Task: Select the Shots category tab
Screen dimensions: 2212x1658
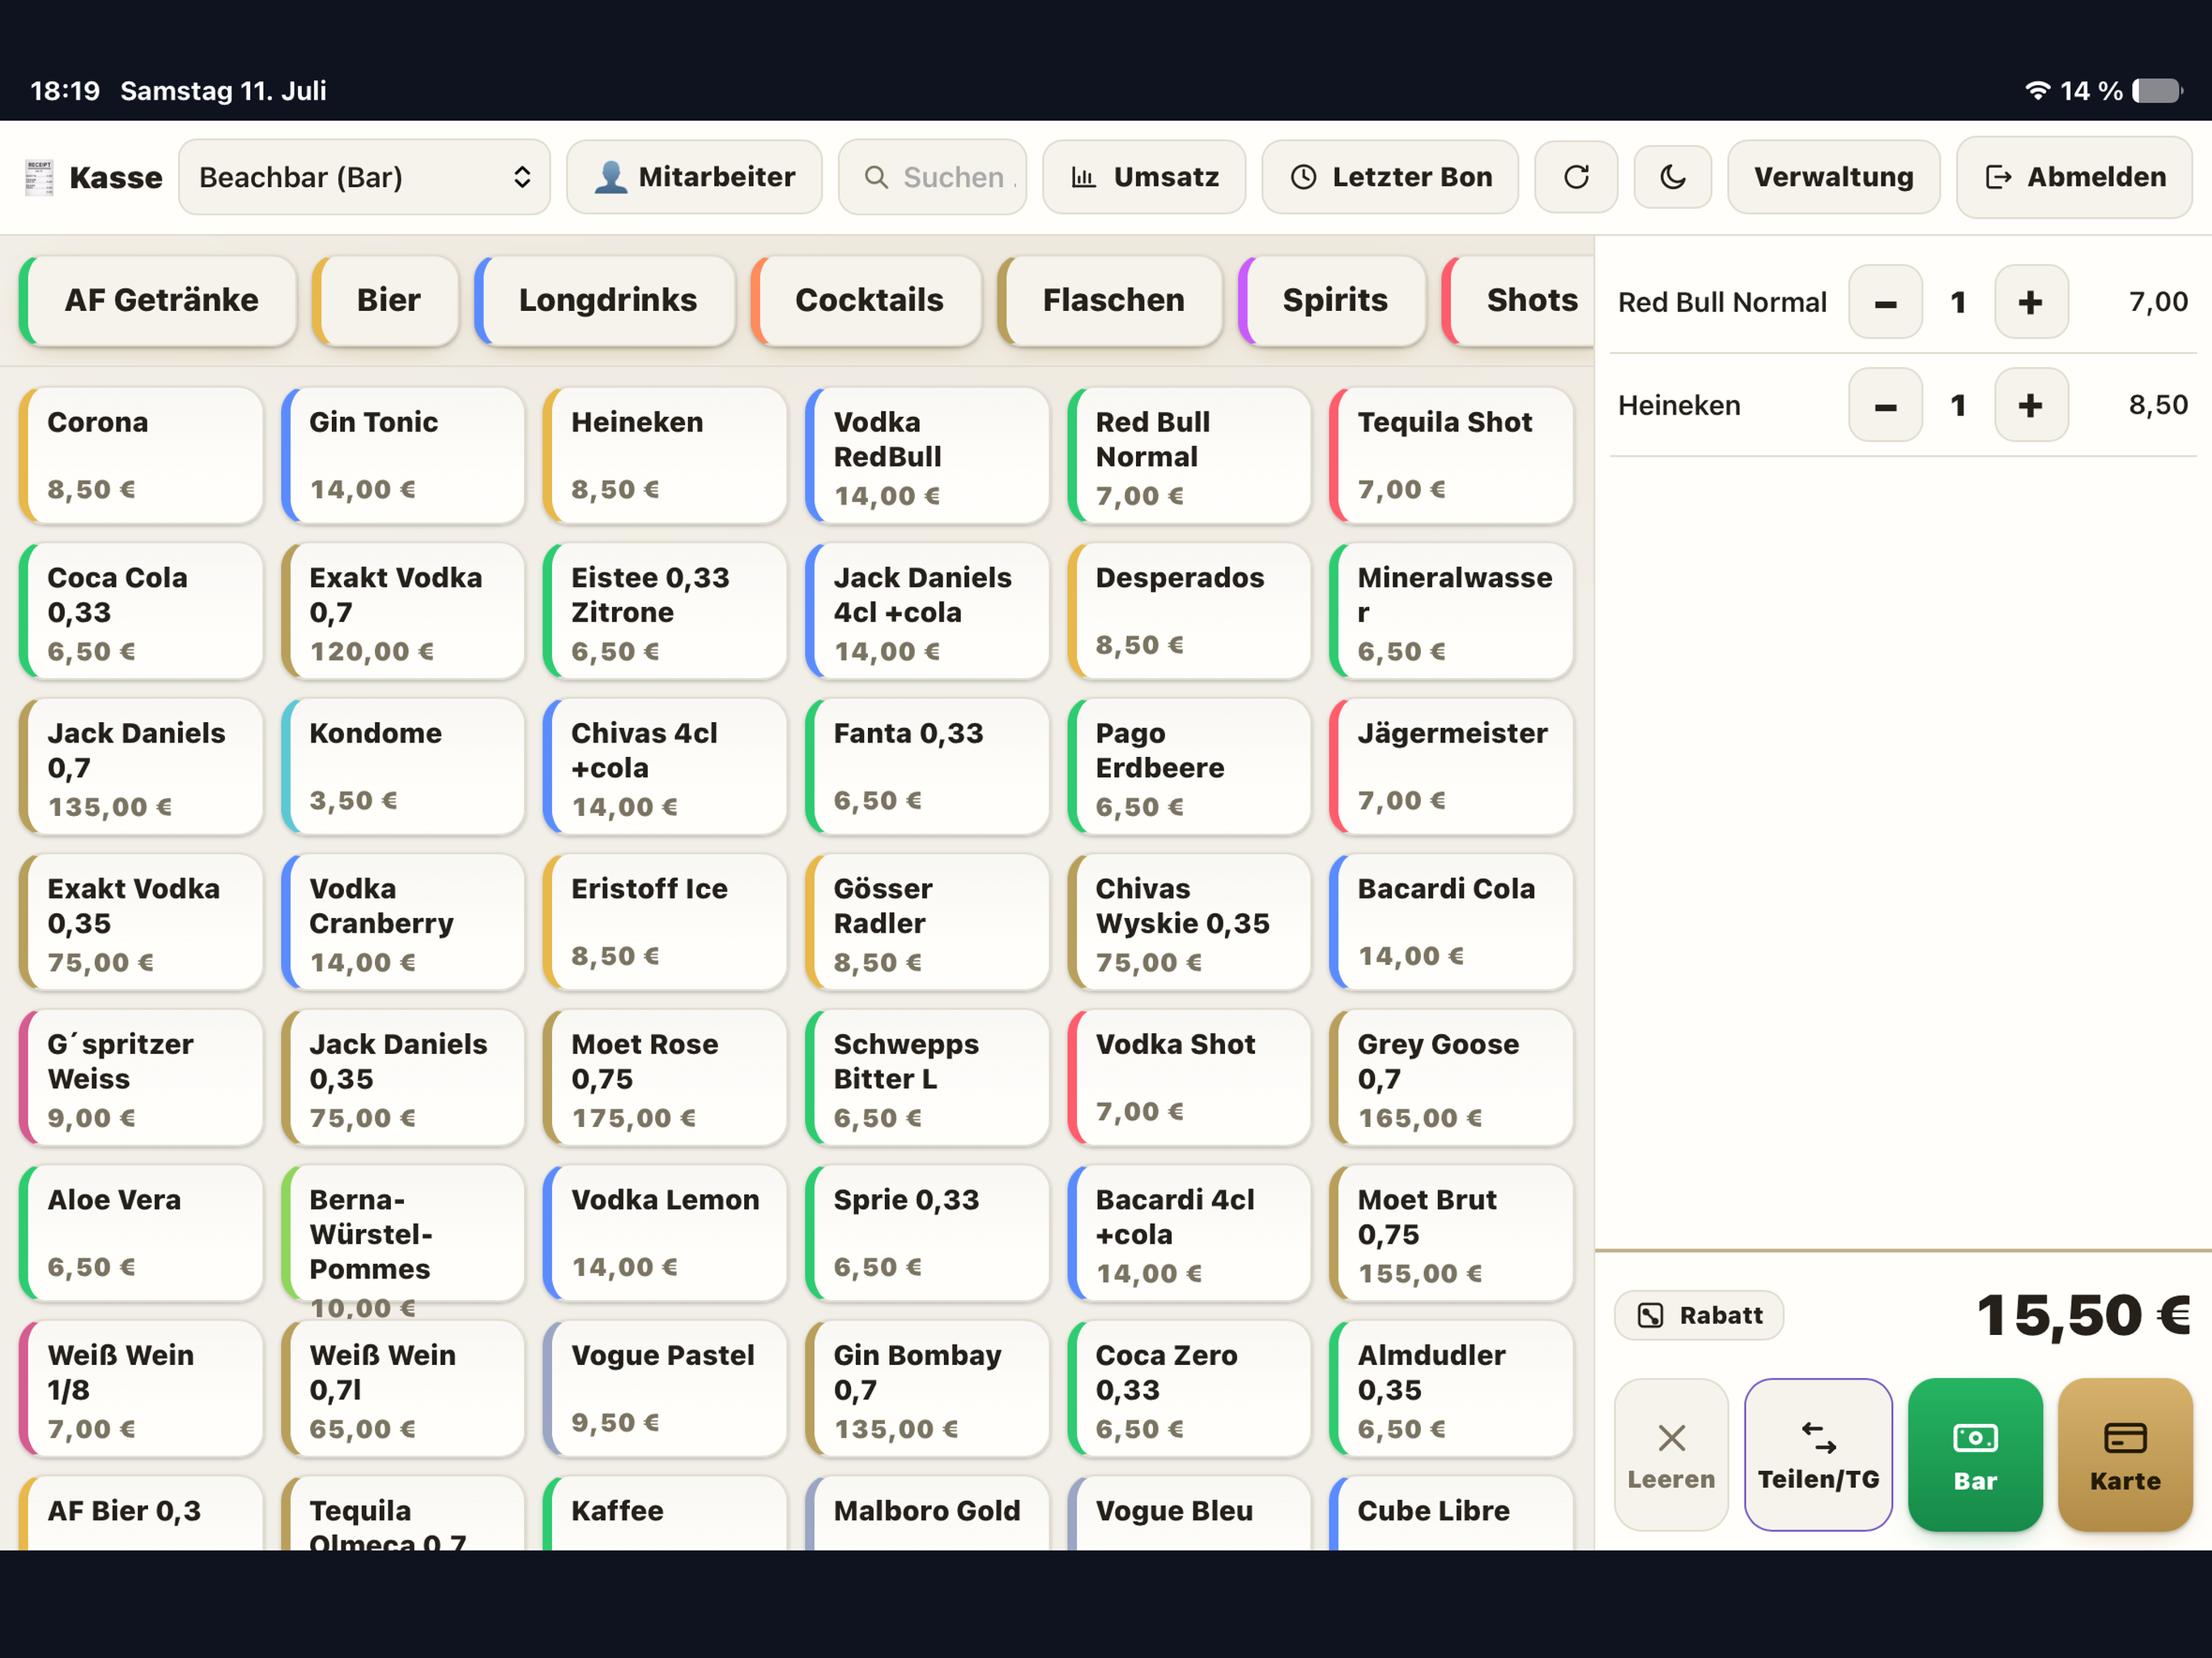Action: [x=1518, y=300]
